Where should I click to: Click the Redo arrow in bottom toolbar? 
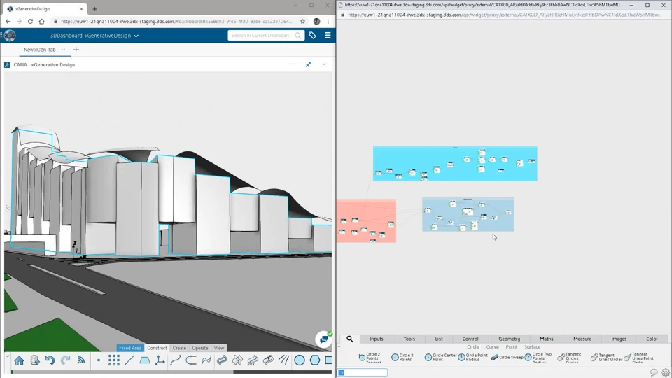click(65, 360)
